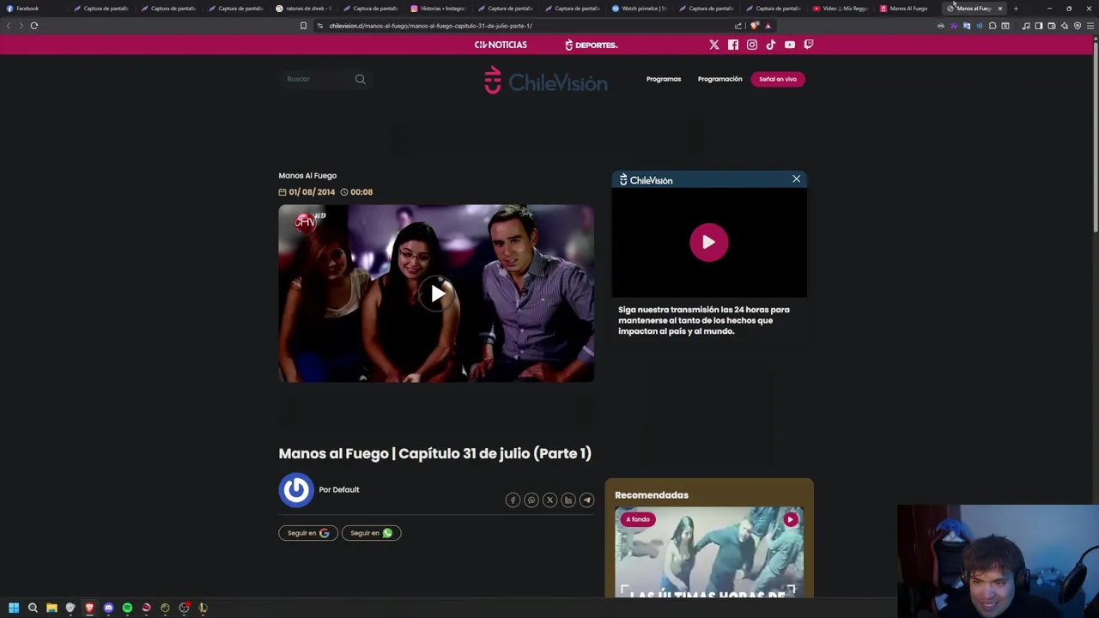Viewport: 1099px width, 618px height.
Task: Click the date 01/08/2014
Action: (x=312, y=192)
